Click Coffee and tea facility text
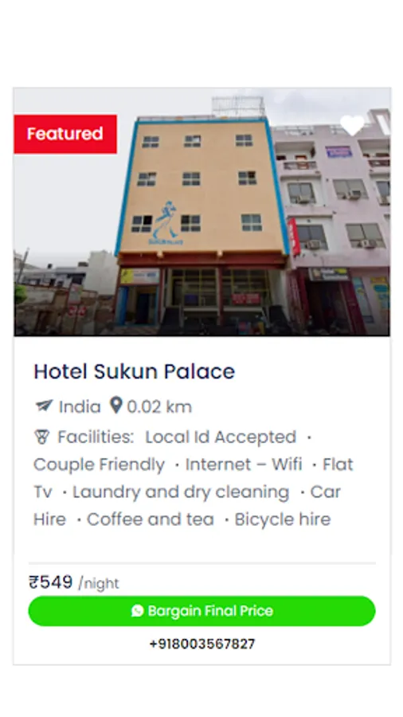Image resolution: width=403 pixels, height=717 pixels. tap(151, 519)
